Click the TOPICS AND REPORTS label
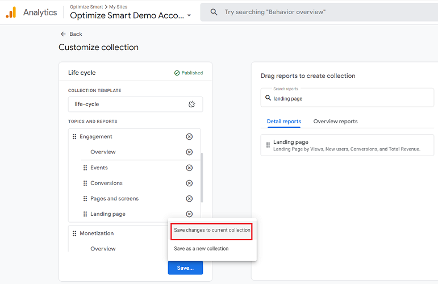Image resolution: width=438 pixels, height=284 pixels. [93, 122]
